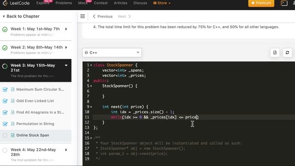Click the Maximum Sum Circular document icon
The image size is (295, 166).
(x=12, y=89)
